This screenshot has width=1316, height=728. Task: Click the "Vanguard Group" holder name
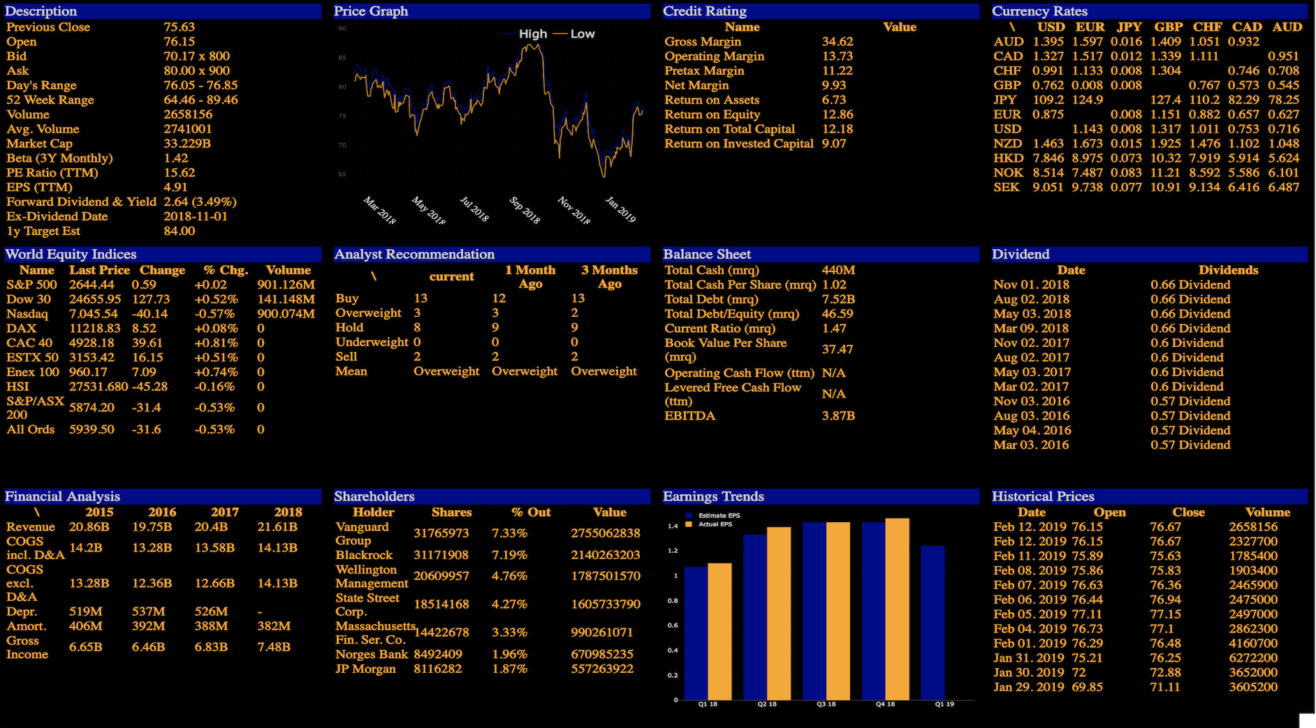pos(362,533)
